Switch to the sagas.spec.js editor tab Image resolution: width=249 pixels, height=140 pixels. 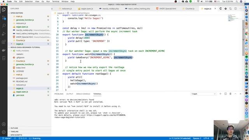coord(86,9)
